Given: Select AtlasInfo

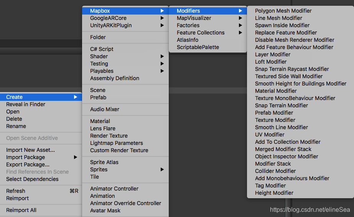Looking at the screenshot, I should pyautogui.click(x=208, y=40).
